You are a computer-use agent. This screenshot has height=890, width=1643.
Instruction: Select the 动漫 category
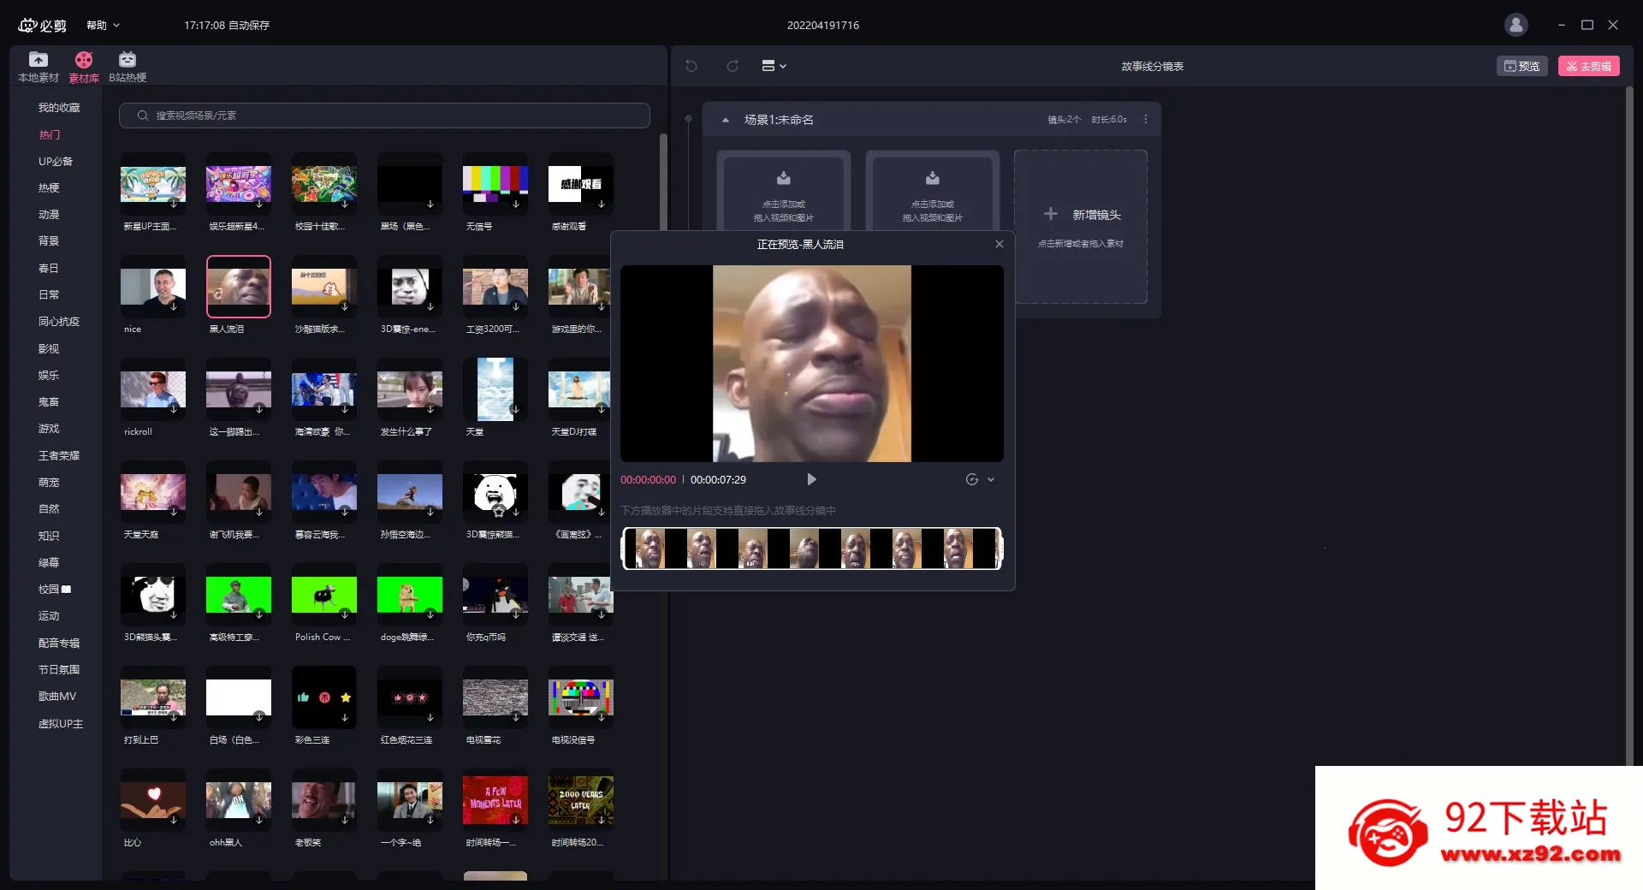49,214
